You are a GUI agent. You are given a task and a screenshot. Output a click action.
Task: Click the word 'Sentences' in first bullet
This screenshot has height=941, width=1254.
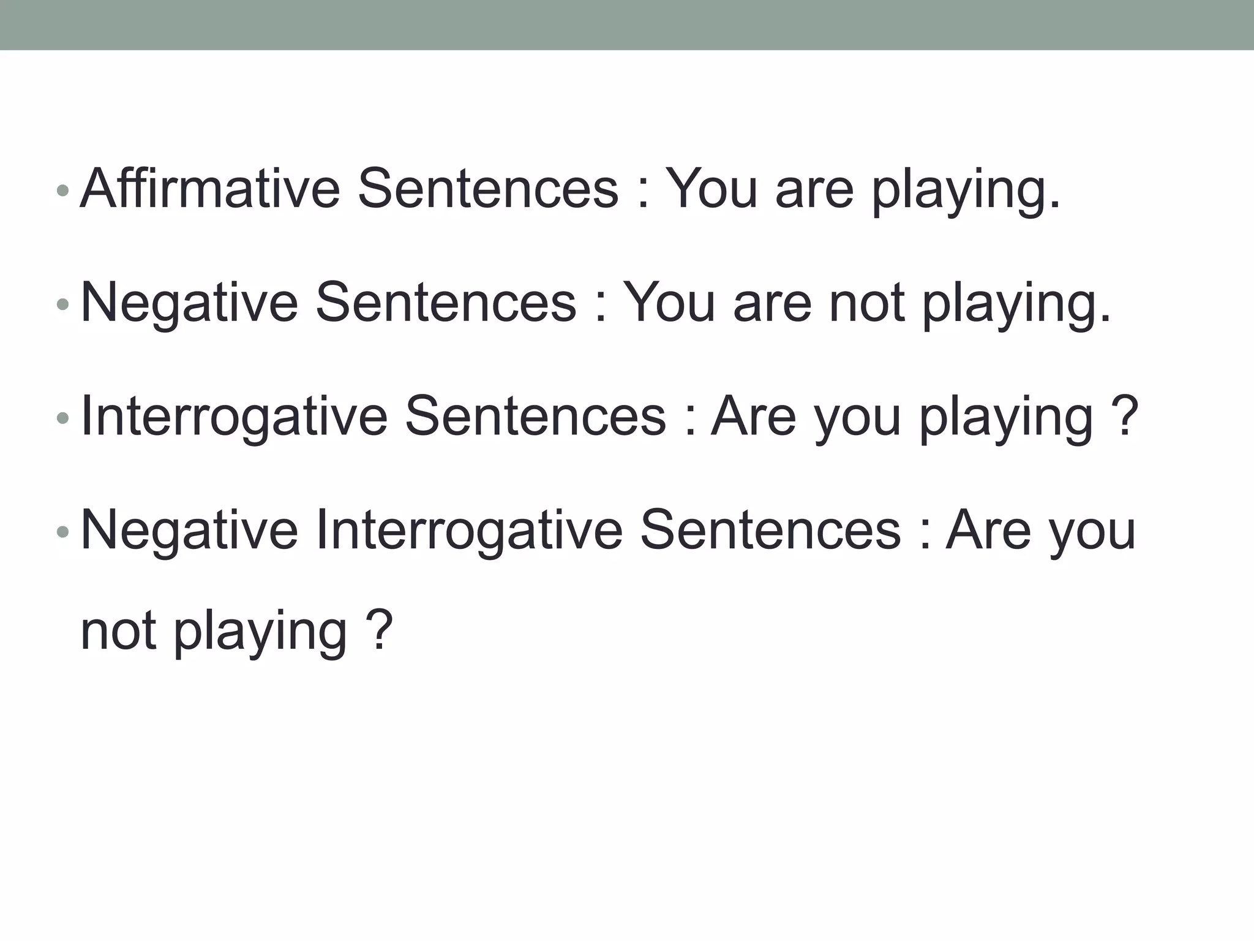point(488,189)
